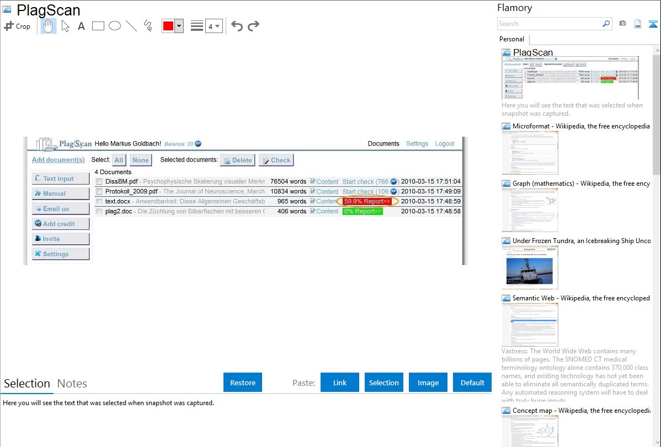Click the document page icon in Flamory header

[x=638, y=24]
